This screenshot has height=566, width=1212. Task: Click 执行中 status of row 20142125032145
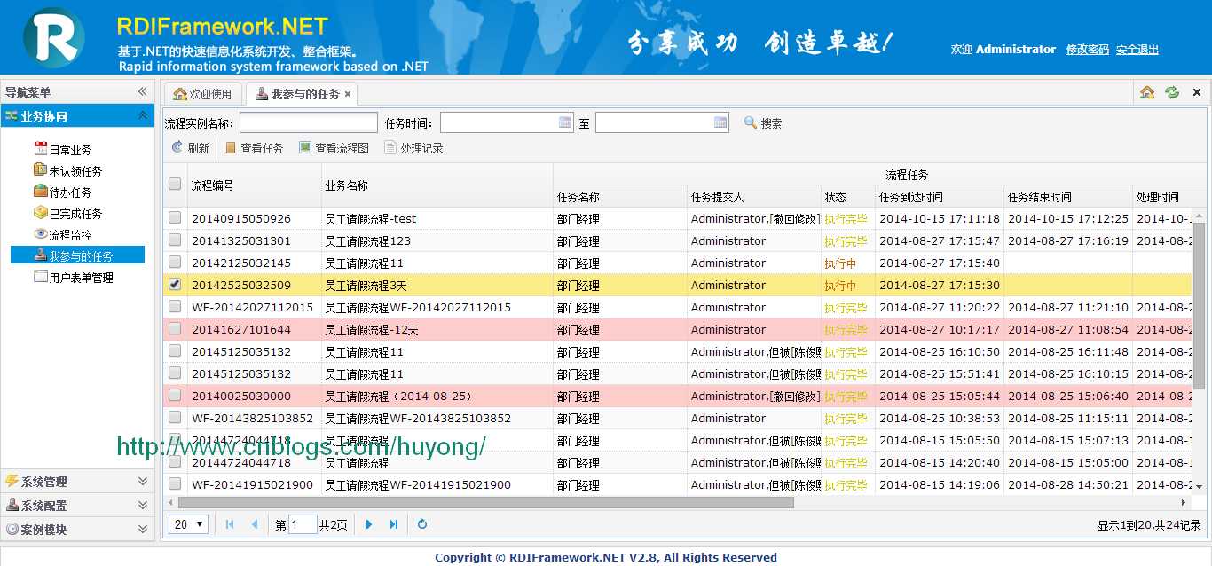(840, 263)
